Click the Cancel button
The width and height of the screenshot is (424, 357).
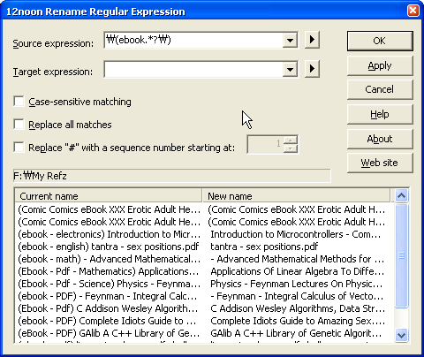click(x=380, y=89)
